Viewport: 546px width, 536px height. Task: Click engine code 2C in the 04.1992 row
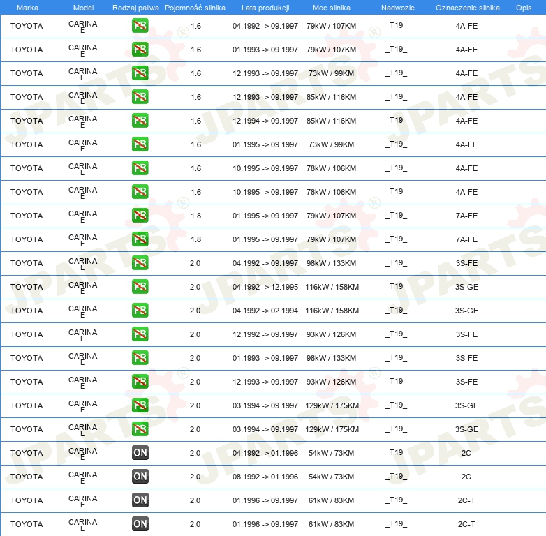(466, 453)
